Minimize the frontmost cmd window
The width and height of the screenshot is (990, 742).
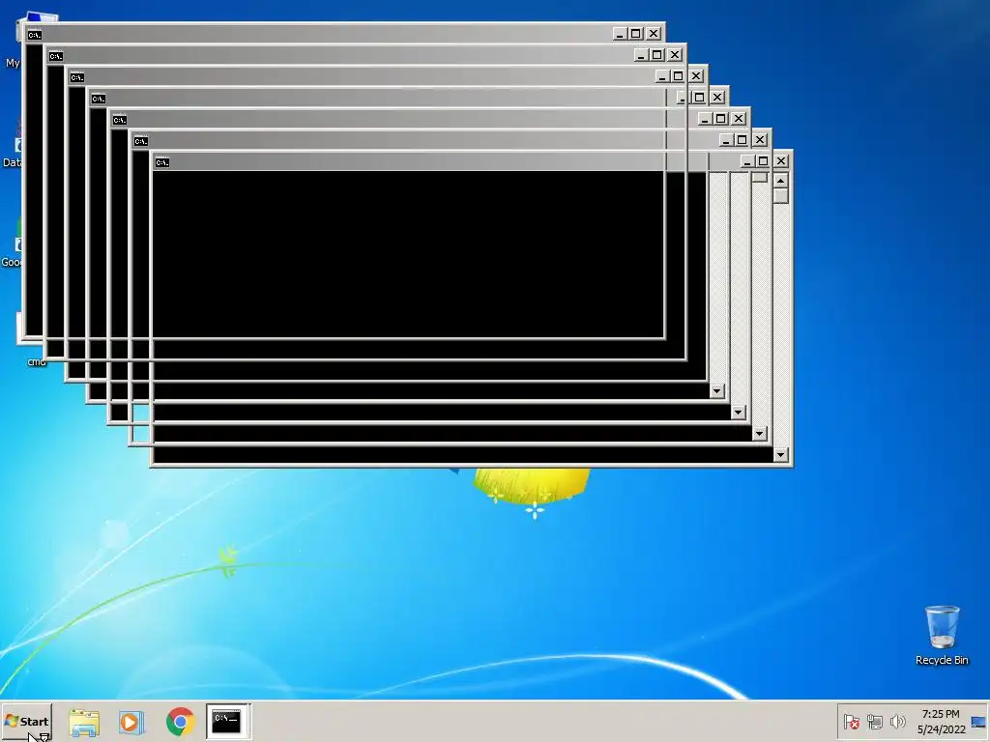(746, 161)
